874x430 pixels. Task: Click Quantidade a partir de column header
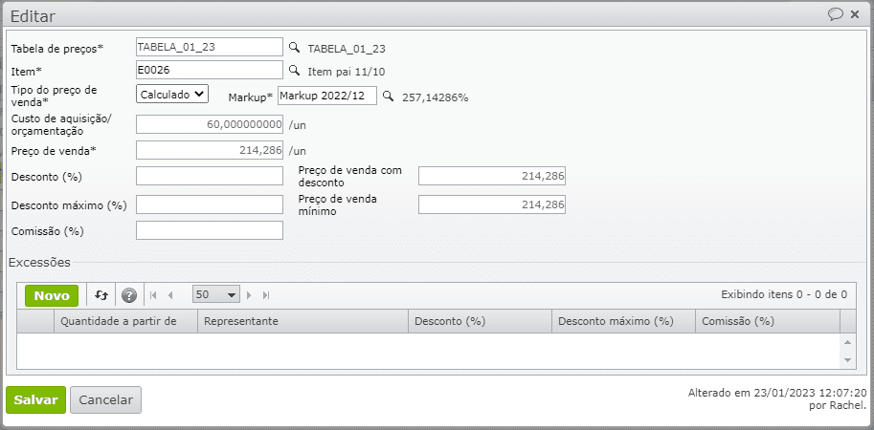(x=125, y=321)
